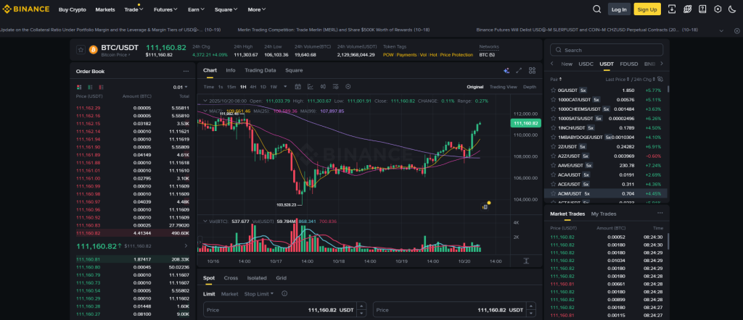
Task: Open the Earn dropdown menu
Action: pos(196,9)
